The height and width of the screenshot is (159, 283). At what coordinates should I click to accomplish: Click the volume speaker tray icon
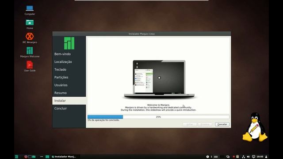click(x=249, y=157)
